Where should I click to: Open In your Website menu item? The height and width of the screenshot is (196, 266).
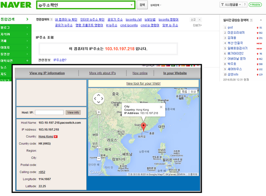point(175,73)
